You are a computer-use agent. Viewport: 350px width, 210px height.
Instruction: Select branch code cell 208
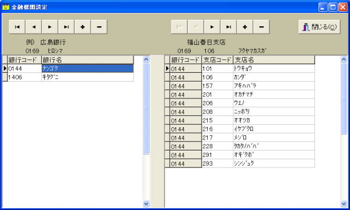click(218, 111)
